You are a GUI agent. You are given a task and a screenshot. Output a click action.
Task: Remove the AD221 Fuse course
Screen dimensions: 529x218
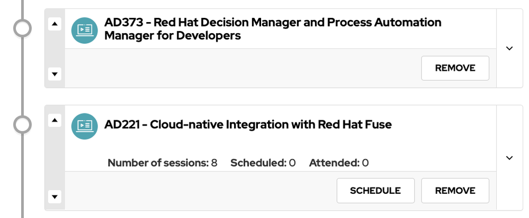point(455,191)
